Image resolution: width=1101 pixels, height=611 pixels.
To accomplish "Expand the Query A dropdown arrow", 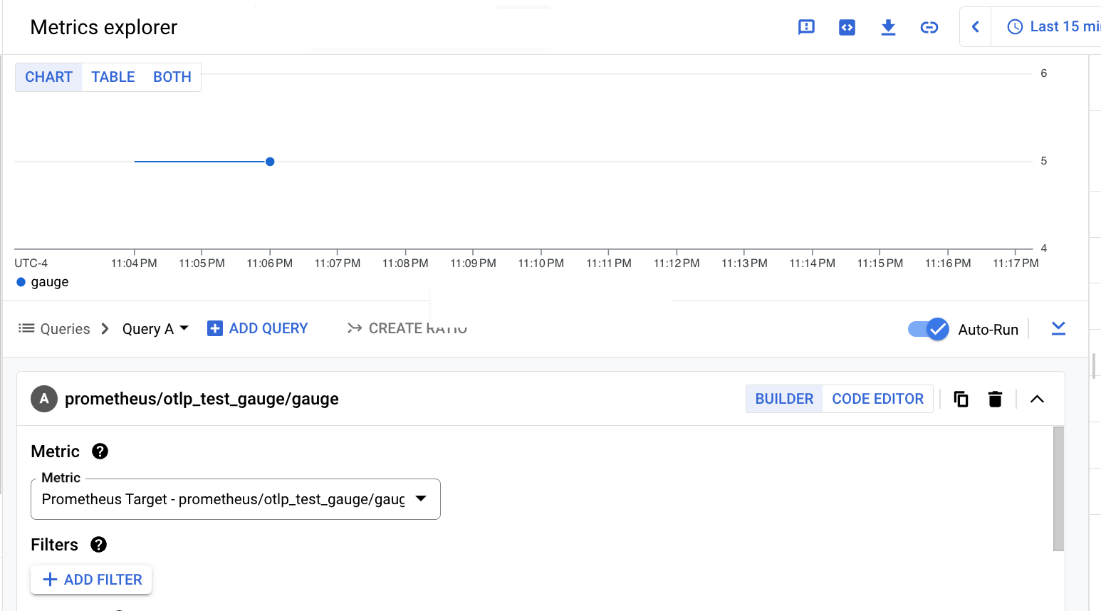I will click(x=184, y=328).
